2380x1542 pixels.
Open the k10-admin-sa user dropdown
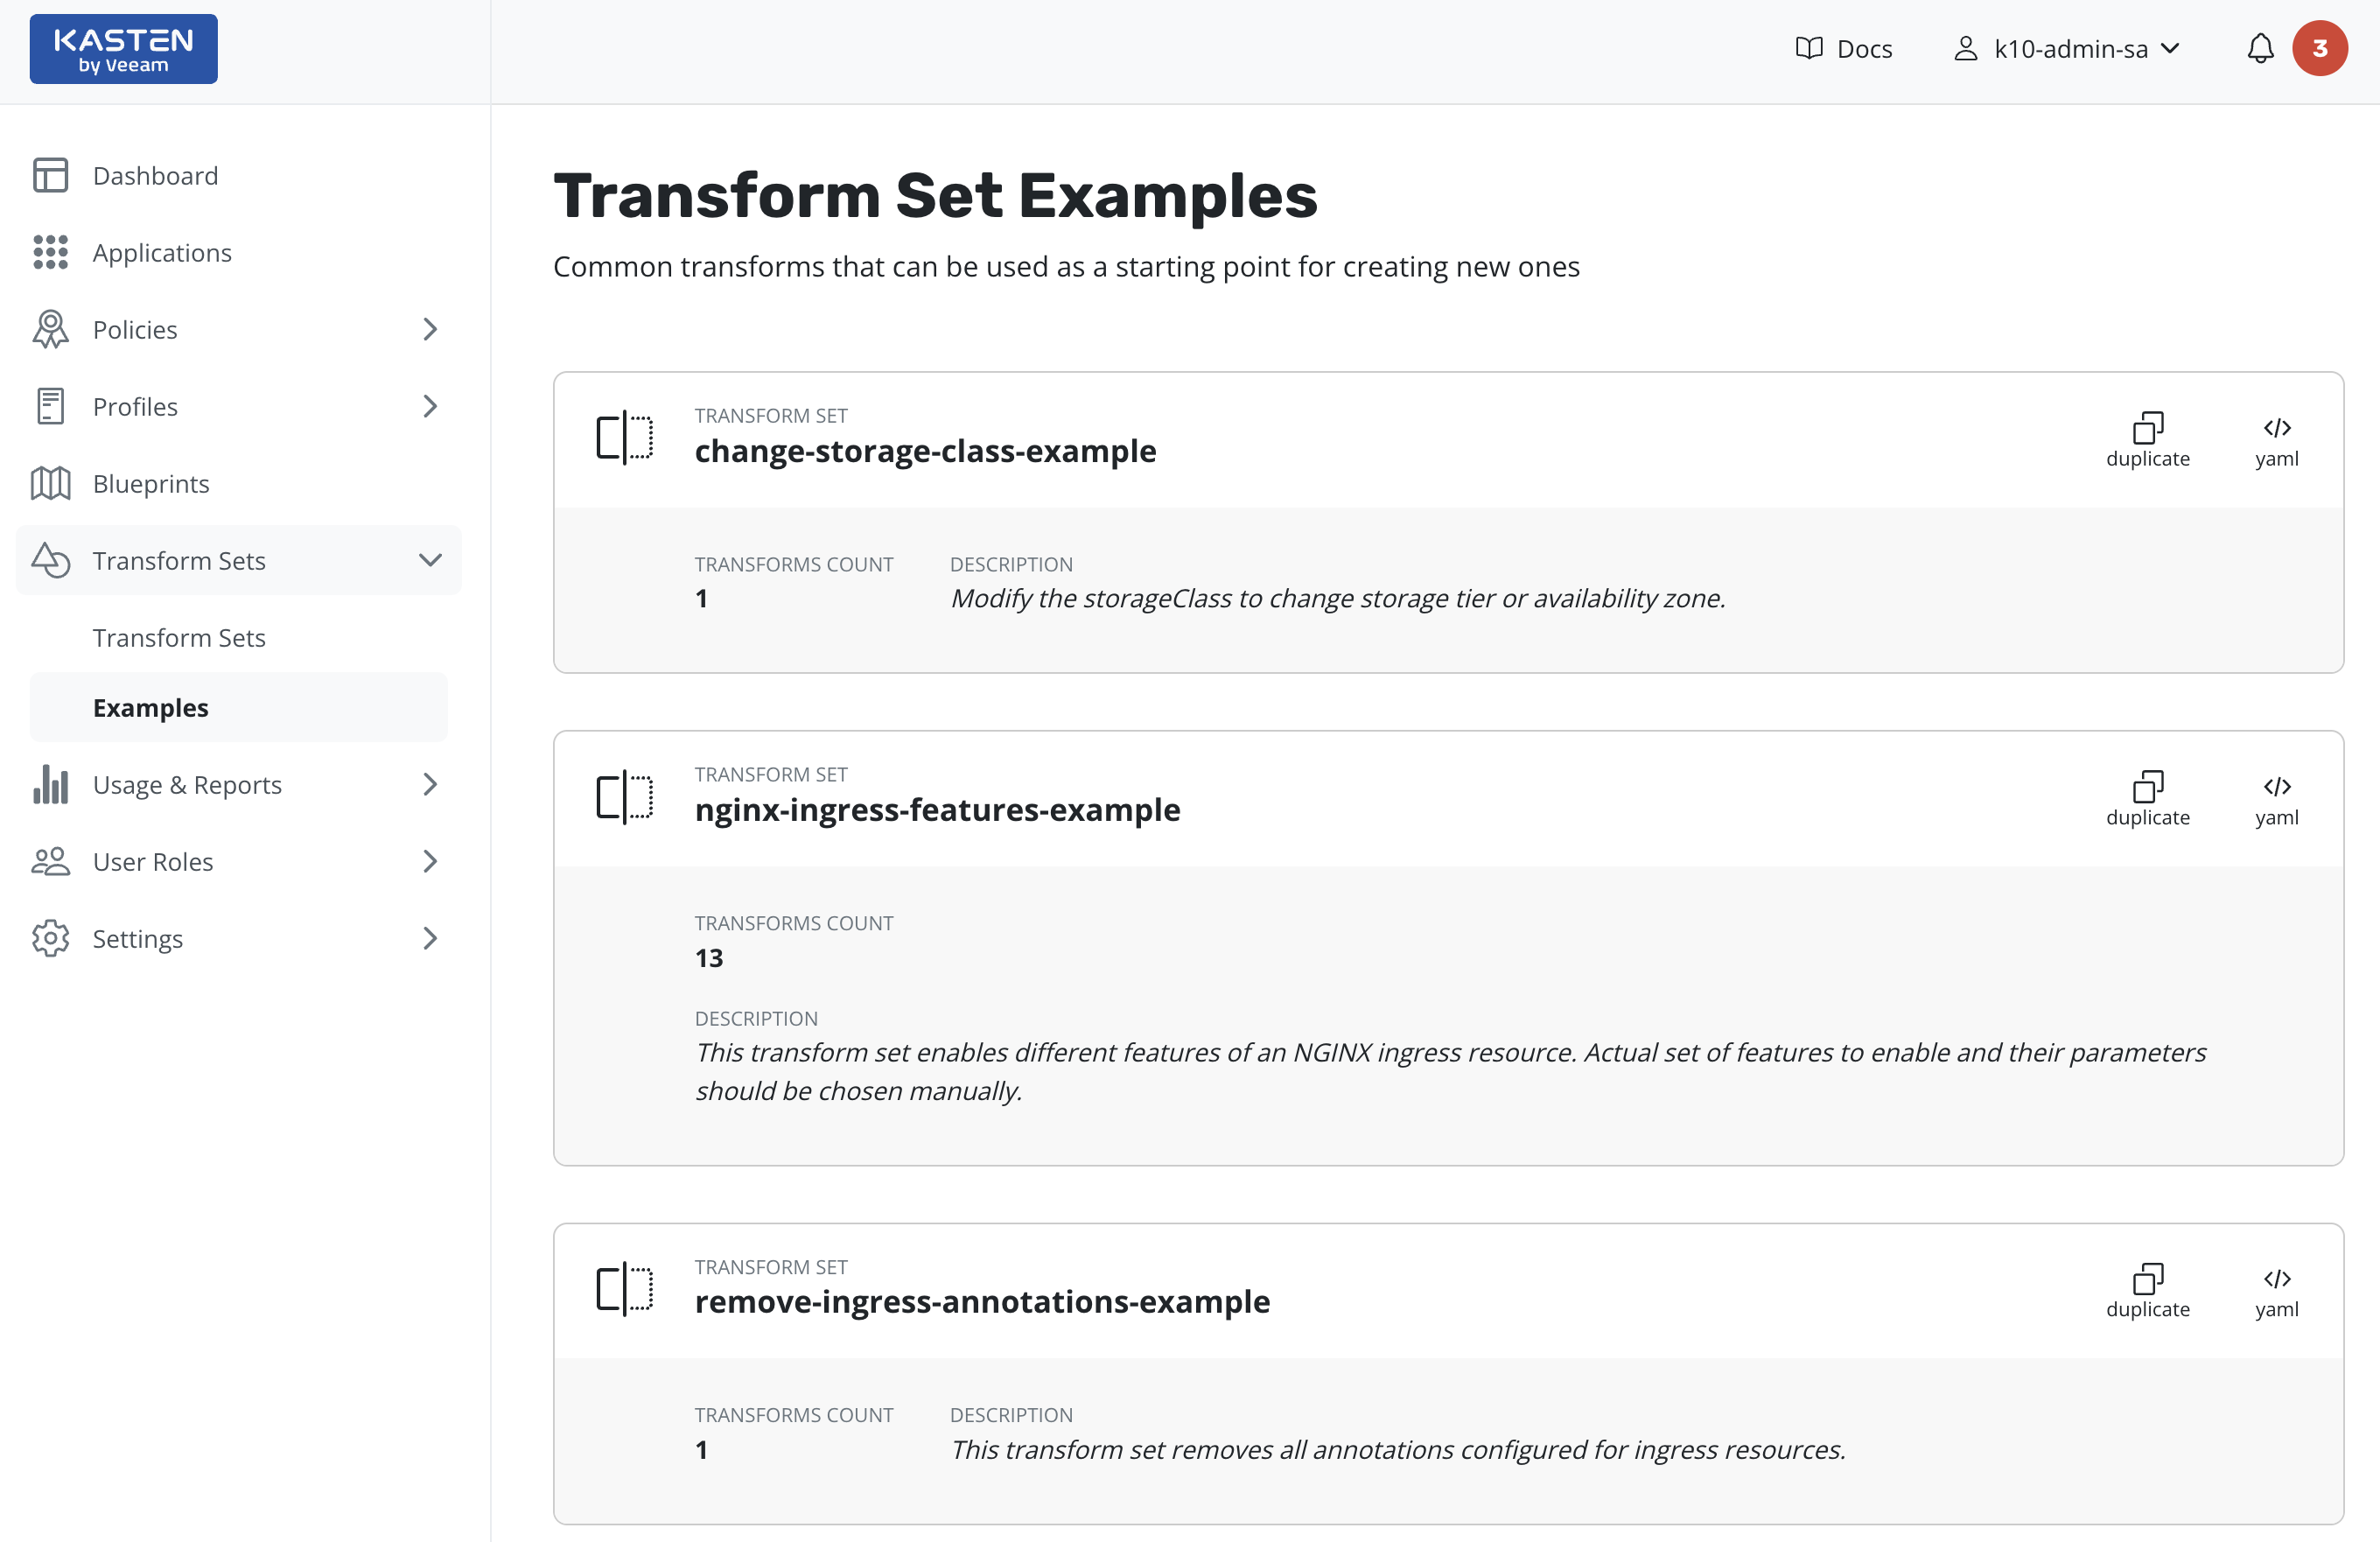click(x=2068, y=49)
